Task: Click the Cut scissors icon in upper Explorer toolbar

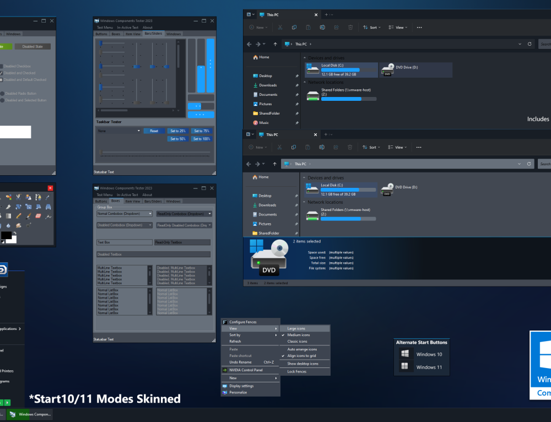Action: point(280,28)
